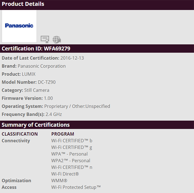Select the 2.4 GHz frequency band
194x193 pixels.
[x=54, y=114]
